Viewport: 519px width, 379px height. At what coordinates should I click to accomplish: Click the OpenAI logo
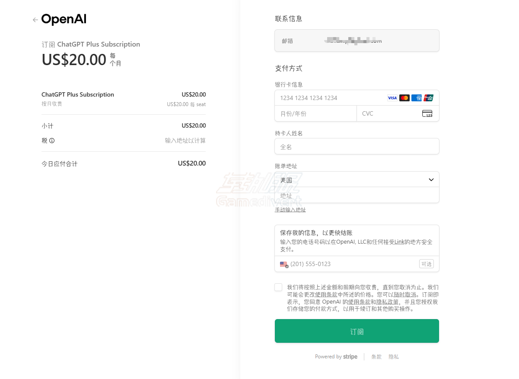click(x=64, y=19)
